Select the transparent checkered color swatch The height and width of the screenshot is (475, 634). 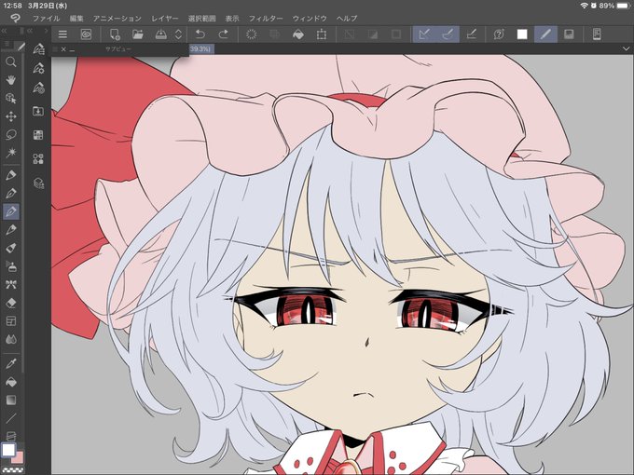(13, 470)
